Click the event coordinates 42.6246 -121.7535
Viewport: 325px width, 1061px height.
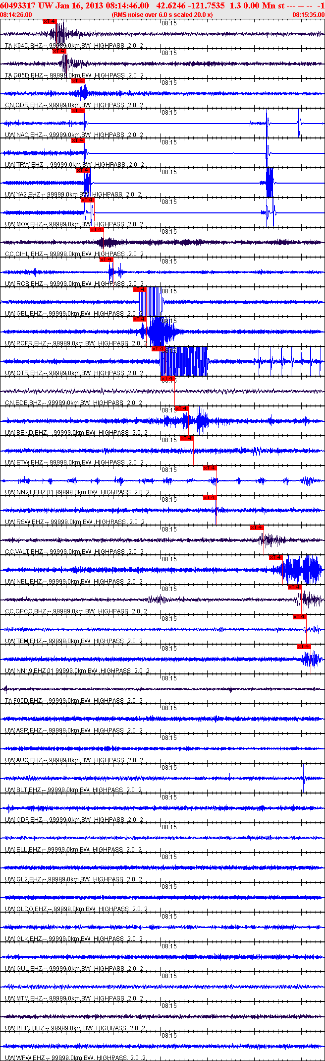tap(190, 5)
